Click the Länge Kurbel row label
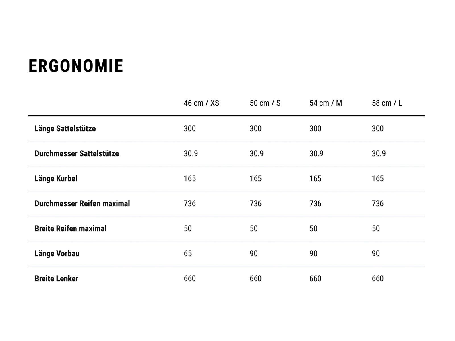The width and height of the screenshot is (455, 341). pos(56,178)
